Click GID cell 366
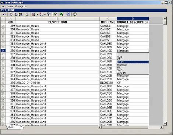 [x=11, y=51]
